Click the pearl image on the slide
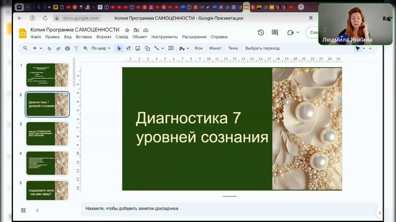This screenshot has height=222, width=396. pos(307,129)
